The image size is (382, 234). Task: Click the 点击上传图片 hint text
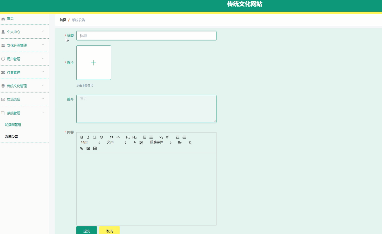pos(85,86)
